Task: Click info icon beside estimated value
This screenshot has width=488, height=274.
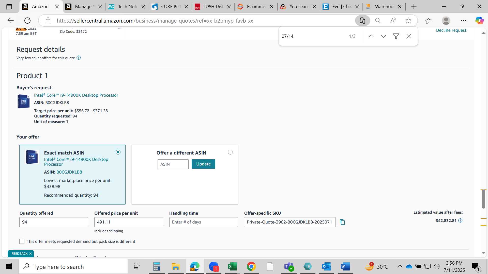Action: point(460,220)
